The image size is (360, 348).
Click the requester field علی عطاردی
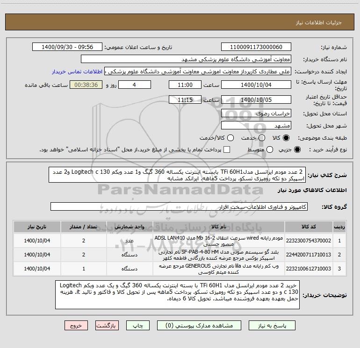click(x=198, y=71)
